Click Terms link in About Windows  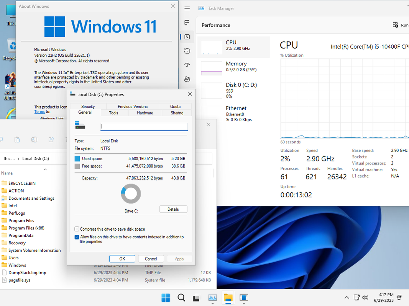[x=39, y=112]
